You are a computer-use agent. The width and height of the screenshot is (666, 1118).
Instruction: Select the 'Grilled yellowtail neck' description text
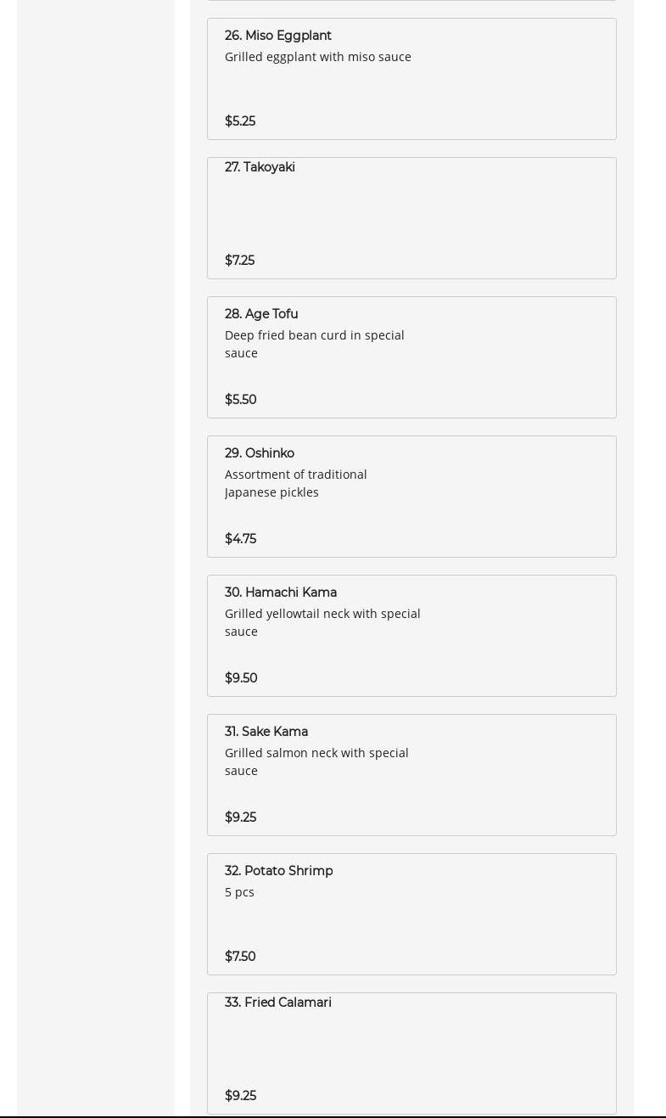click(x=322, y=622)
